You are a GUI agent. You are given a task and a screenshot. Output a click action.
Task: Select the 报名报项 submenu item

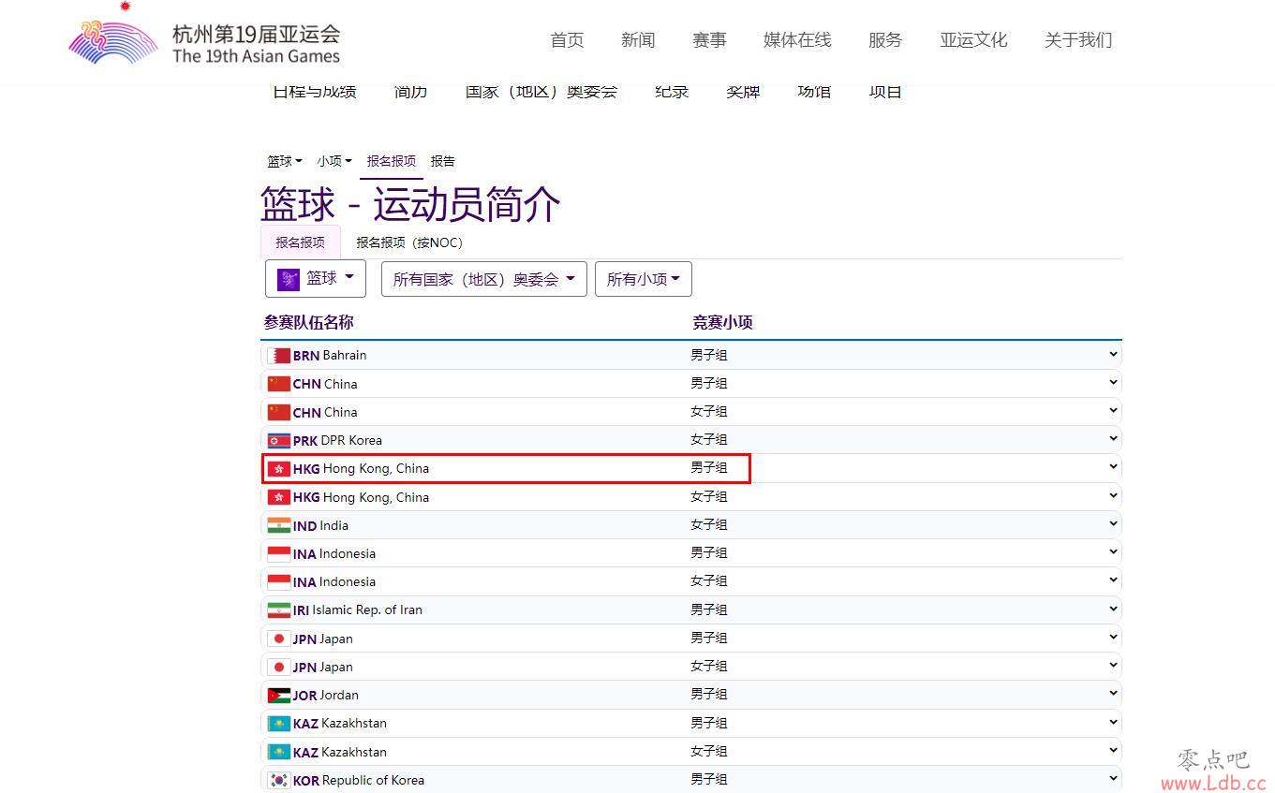pyautogui.click(x=392, y=161)
